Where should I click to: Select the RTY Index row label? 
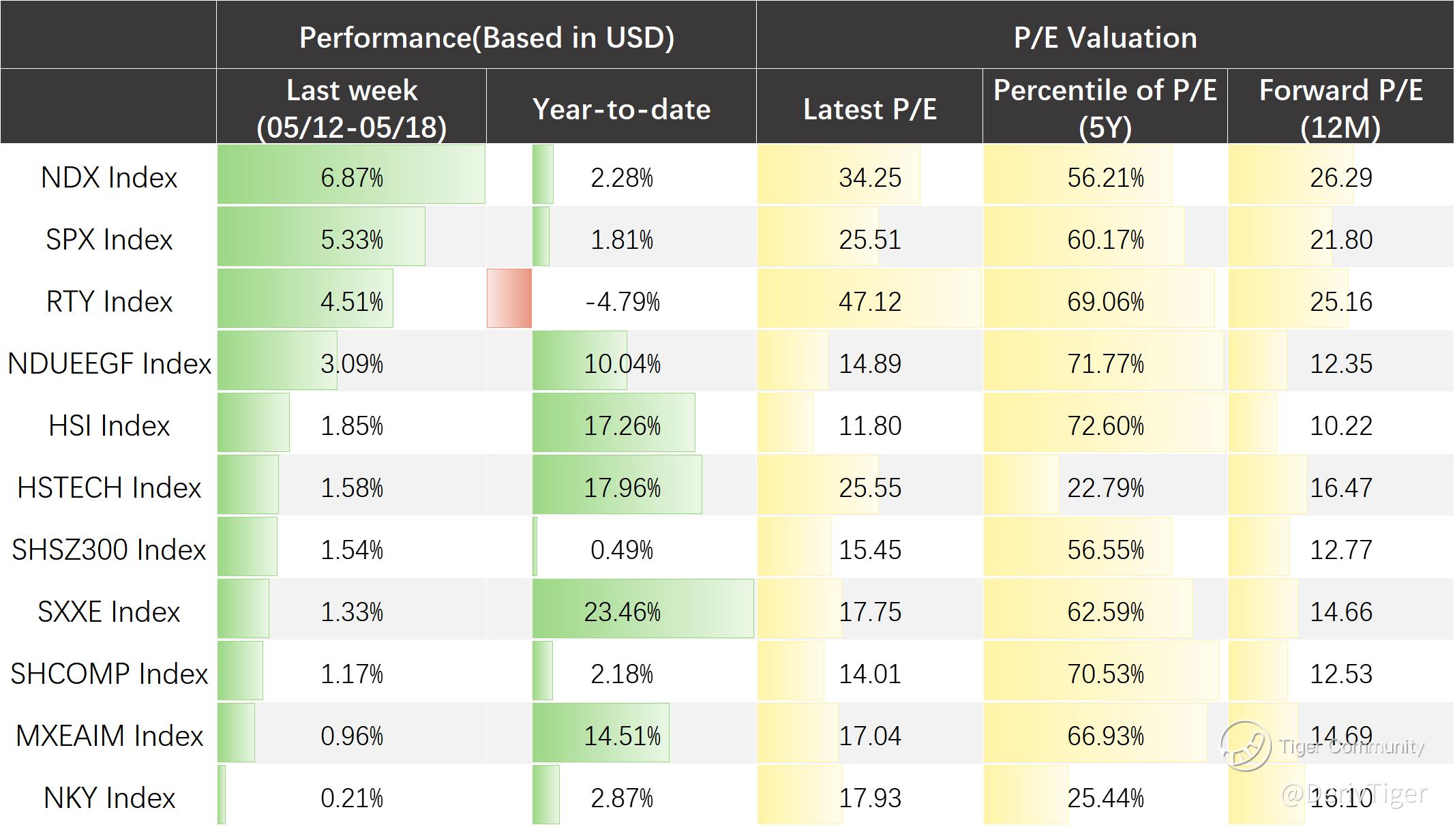coord(109,301)
